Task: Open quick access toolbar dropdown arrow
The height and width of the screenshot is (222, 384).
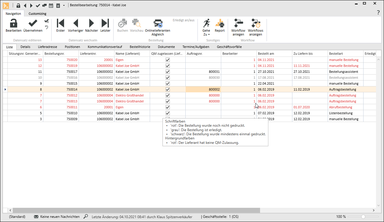Action: [64, 5]
